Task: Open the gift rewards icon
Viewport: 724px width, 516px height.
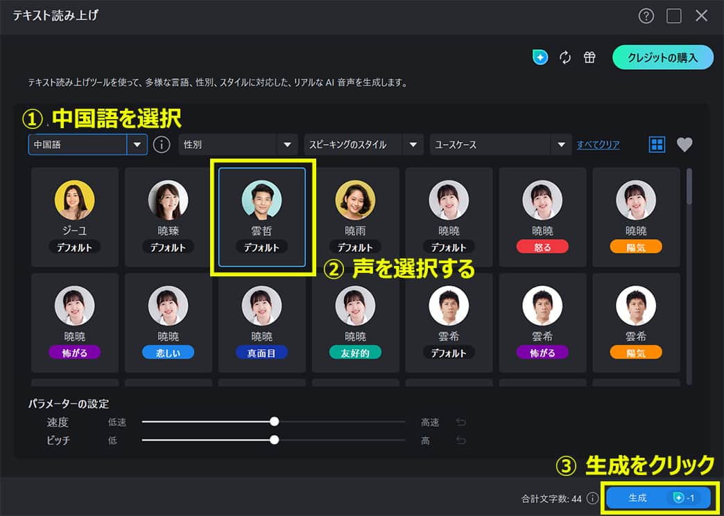Action: pos(589,58)
